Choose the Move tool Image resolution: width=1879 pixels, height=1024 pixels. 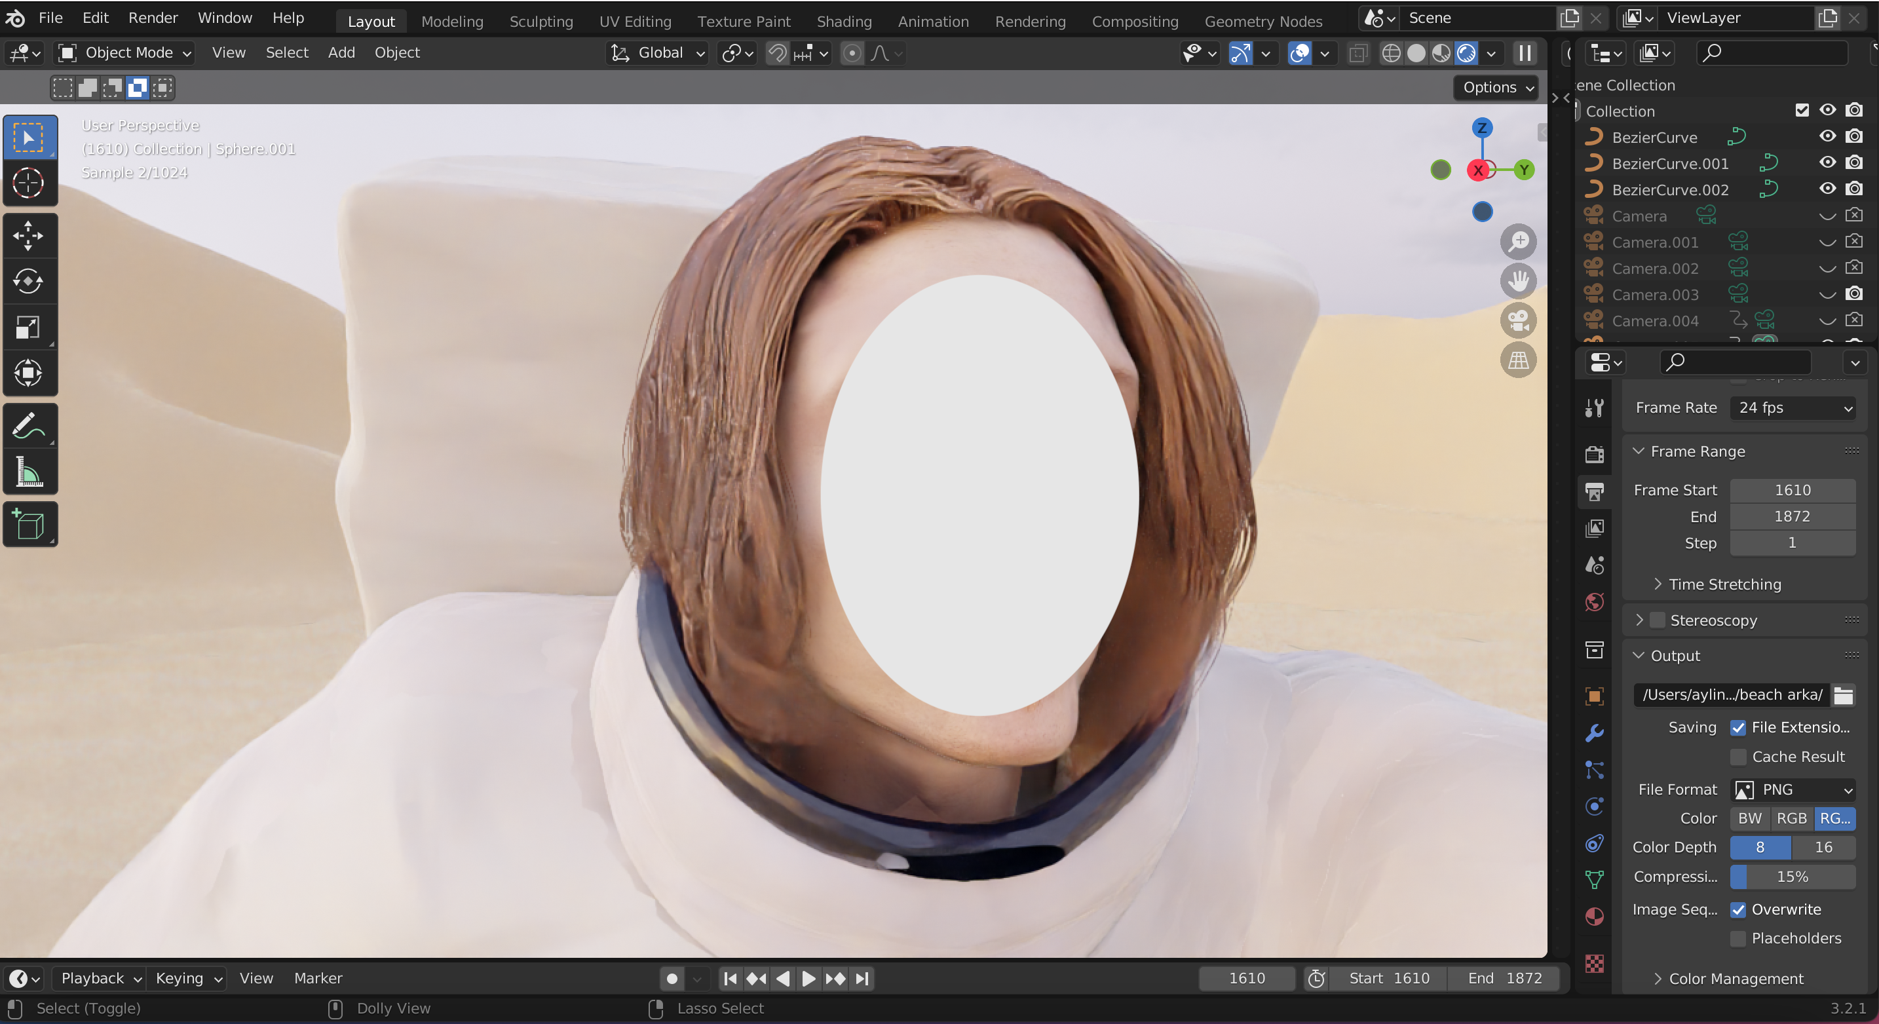[x=29, y=236]
